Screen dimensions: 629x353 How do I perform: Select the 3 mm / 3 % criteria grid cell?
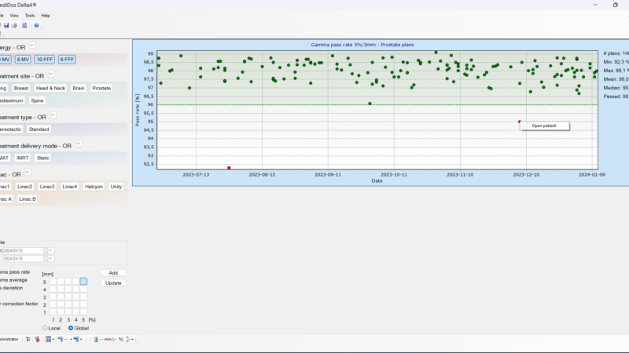[68, 297]
